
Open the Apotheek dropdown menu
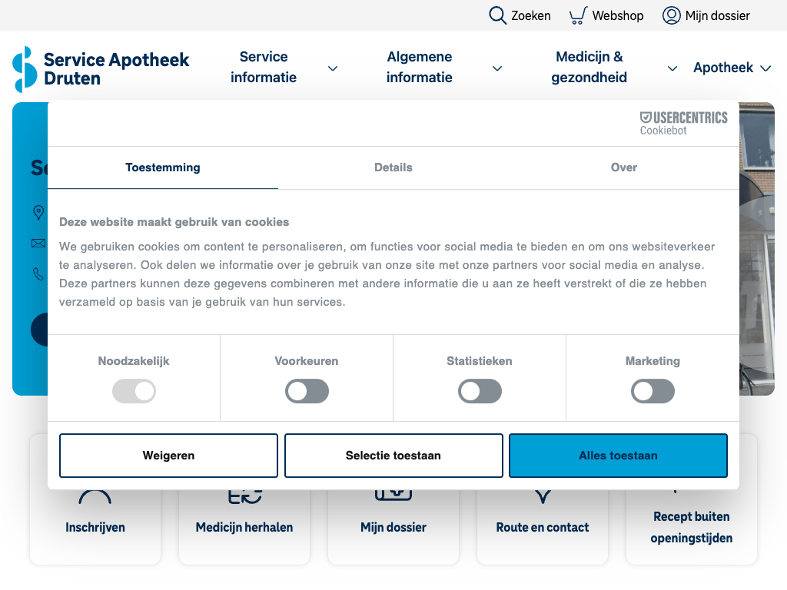tap(732, 68)
